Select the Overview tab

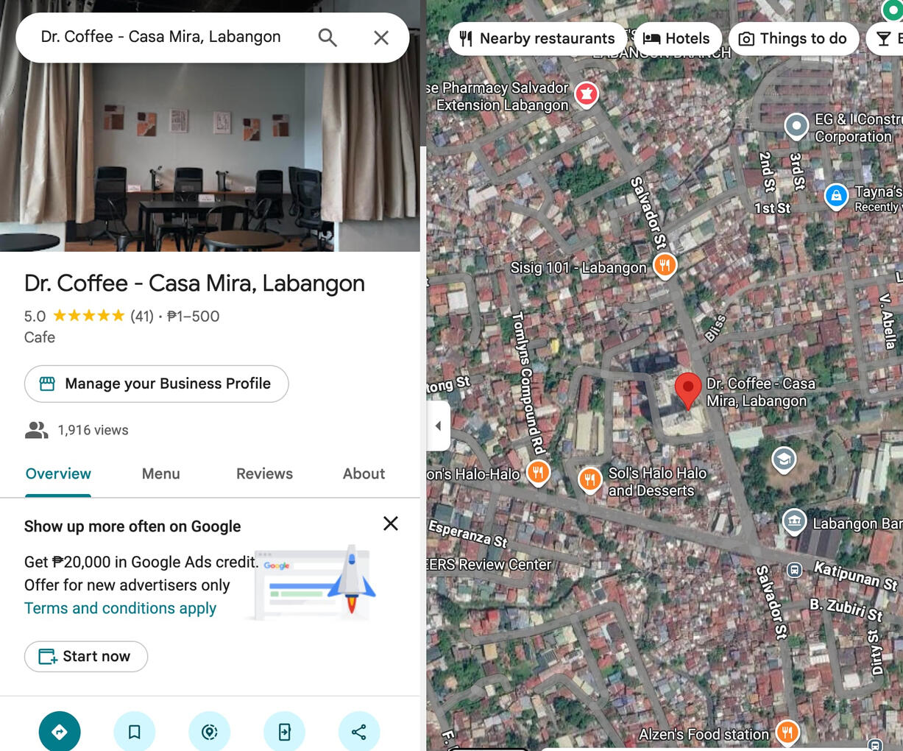(58, 474)
